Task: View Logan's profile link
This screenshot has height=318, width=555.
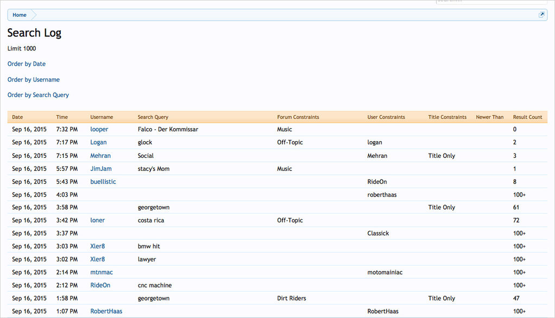Action: tap(98, 143)
